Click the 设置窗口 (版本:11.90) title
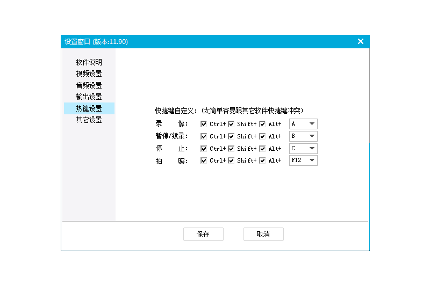 [x=96, y=42]
